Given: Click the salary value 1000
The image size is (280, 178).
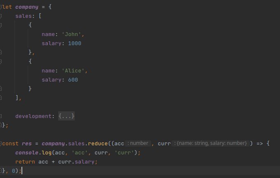Looking at the screenshot, I should tap(75, 43).
